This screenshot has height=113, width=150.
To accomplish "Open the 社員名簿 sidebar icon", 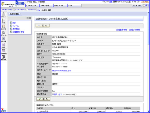I will (4, 39).
